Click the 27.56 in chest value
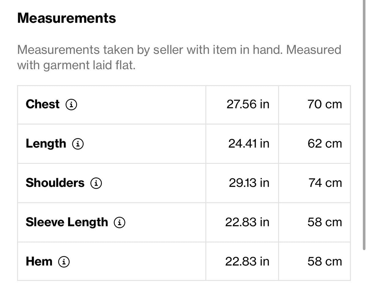This screenshot has height=294, width=368. click(x=248, y=104)
